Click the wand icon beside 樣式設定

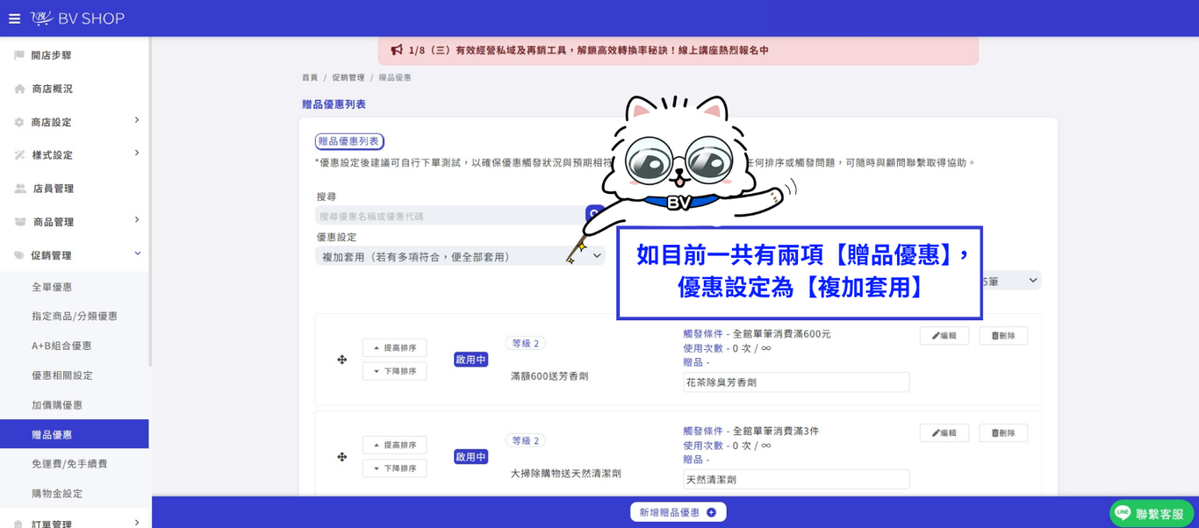click(x=19, y=155)
